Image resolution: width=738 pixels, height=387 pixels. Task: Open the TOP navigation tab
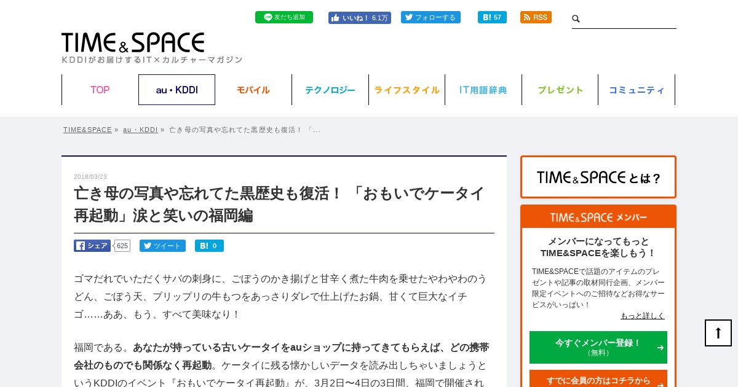pyautogui.click(x=100, y=90)
